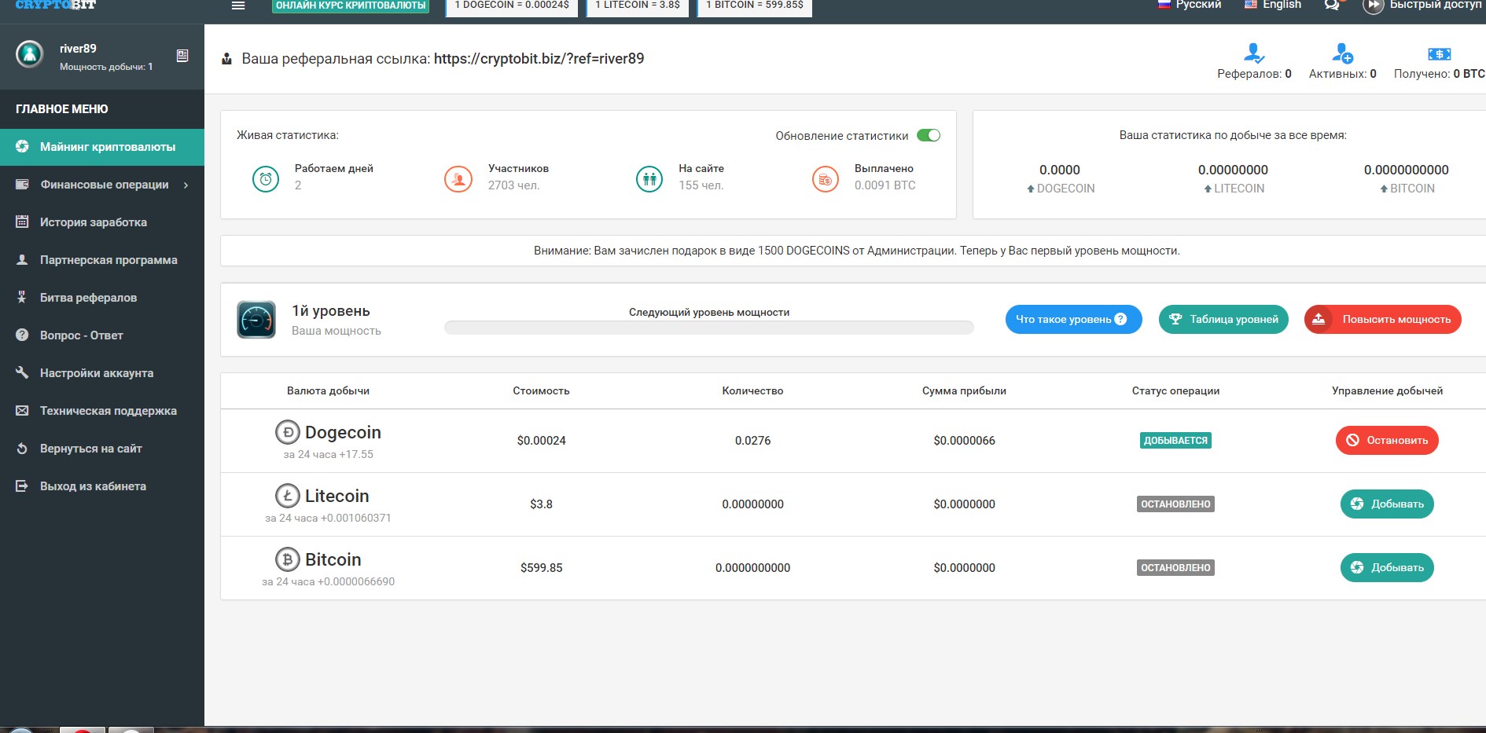This screenshot has height=733, width=1486.
Task: Click the Быстрый доступ fast-forward icon
Action: (x=1373, y=6)
